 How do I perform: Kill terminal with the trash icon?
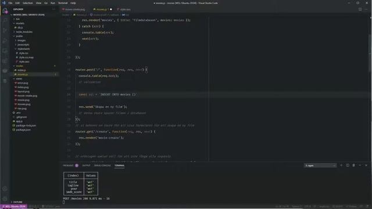click(x=354, y=165)
